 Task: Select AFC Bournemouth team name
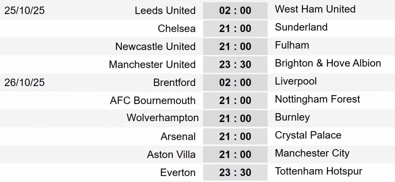[152, 100]
